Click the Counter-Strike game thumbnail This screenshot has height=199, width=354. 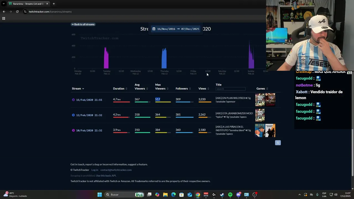(270, 130)
